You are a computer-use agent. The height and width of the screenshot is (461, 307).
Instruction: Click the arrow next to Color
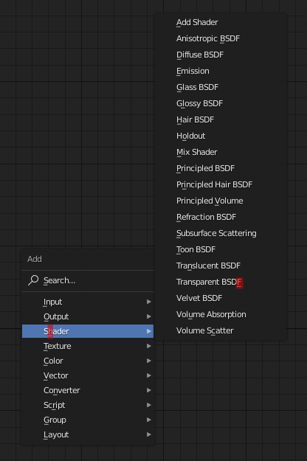coord(149,361)
